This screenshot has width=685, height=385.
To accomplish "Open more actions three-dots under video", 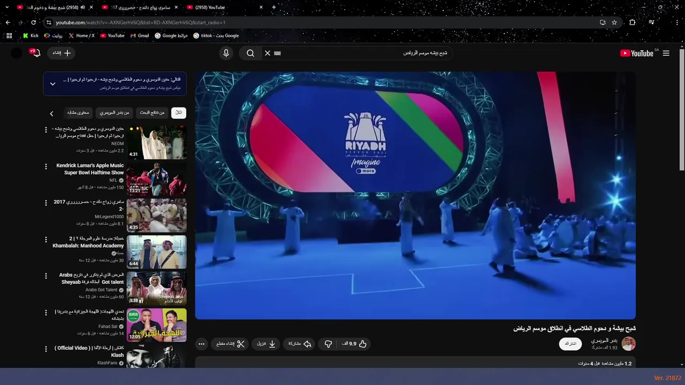I will (201, 344).
